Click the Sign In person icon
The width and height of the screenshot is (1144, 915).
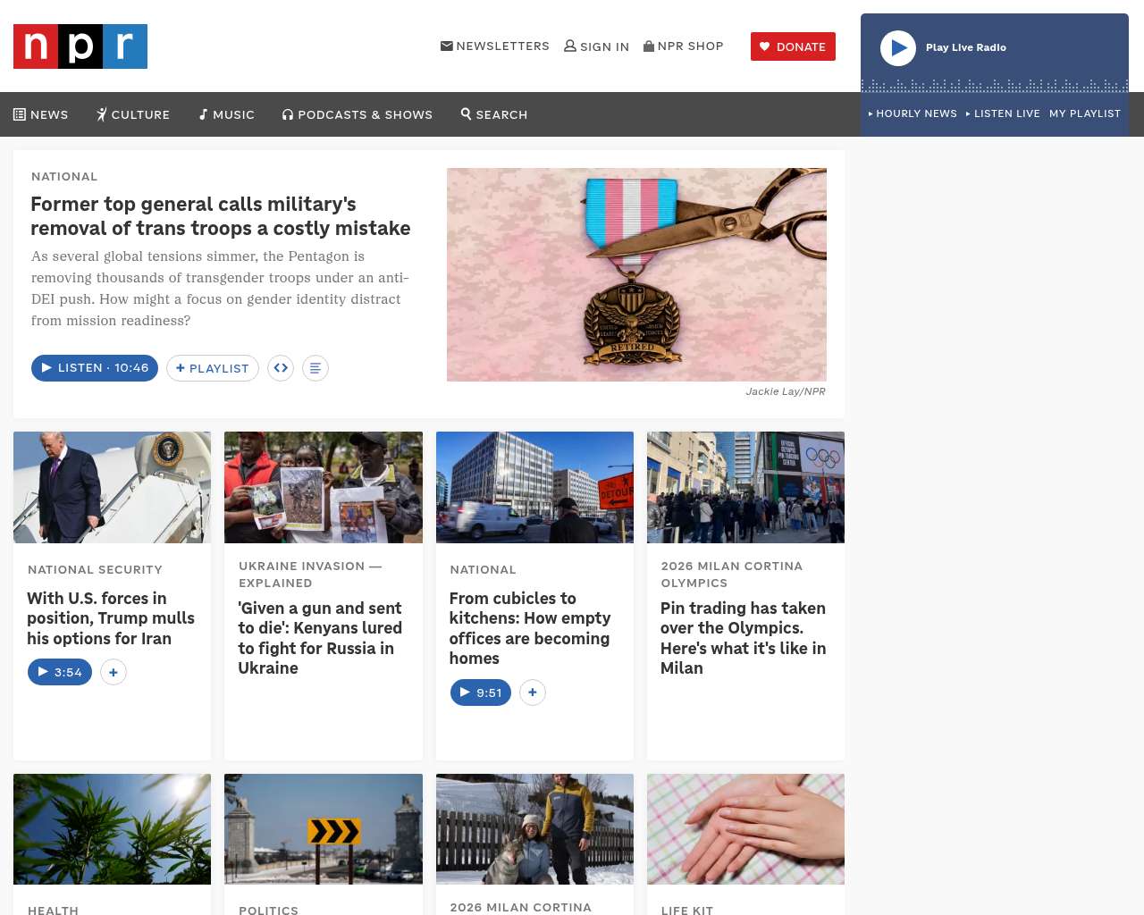point(570,46)
